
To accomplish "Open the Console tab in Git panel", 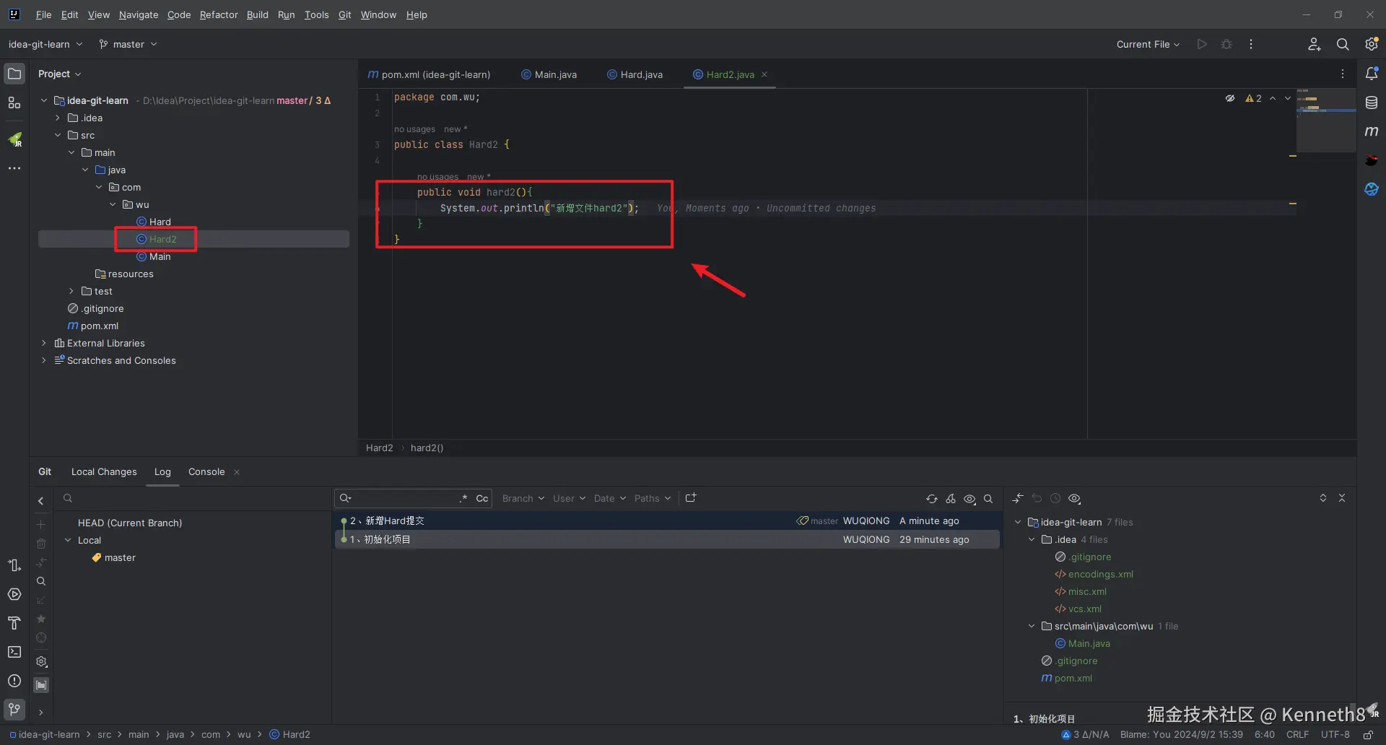I will [206, 471].
